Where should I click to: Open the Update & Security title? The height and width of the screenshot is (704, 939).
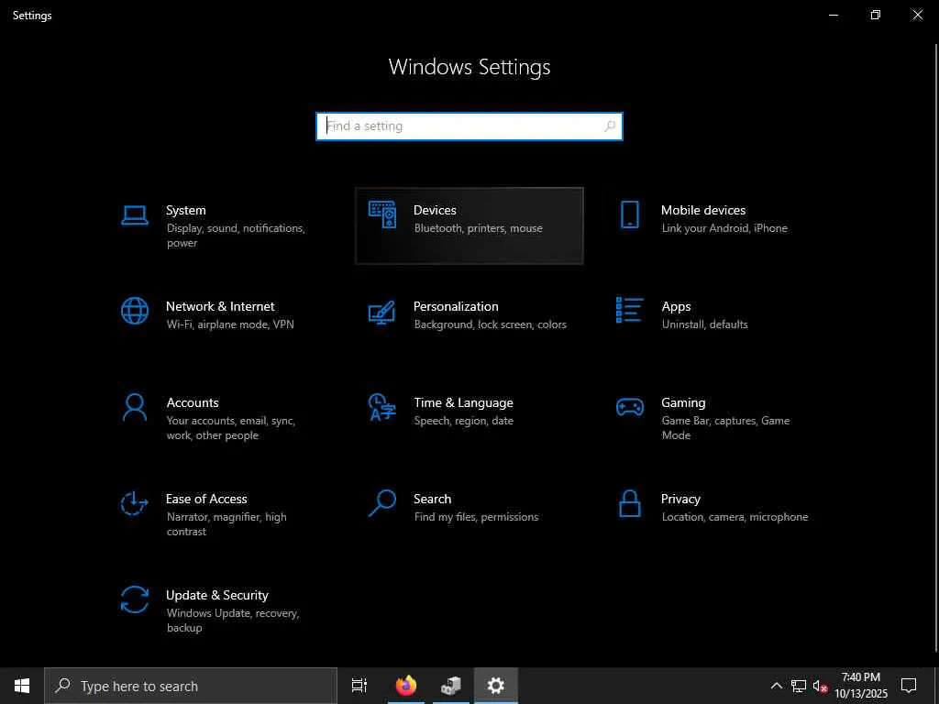[x=217, y=595]
